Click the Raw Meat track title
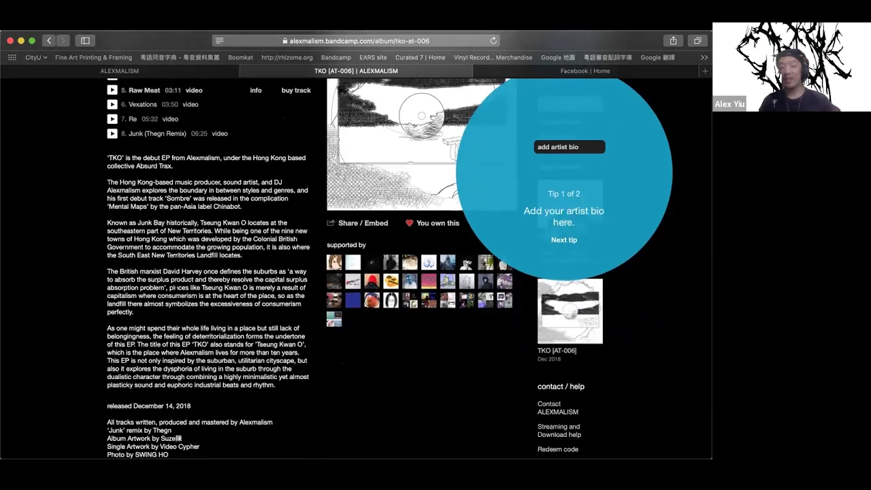Image resolution: width=871 pixels, height=490 pixels. pyautogui.click(x=144, y=91)
